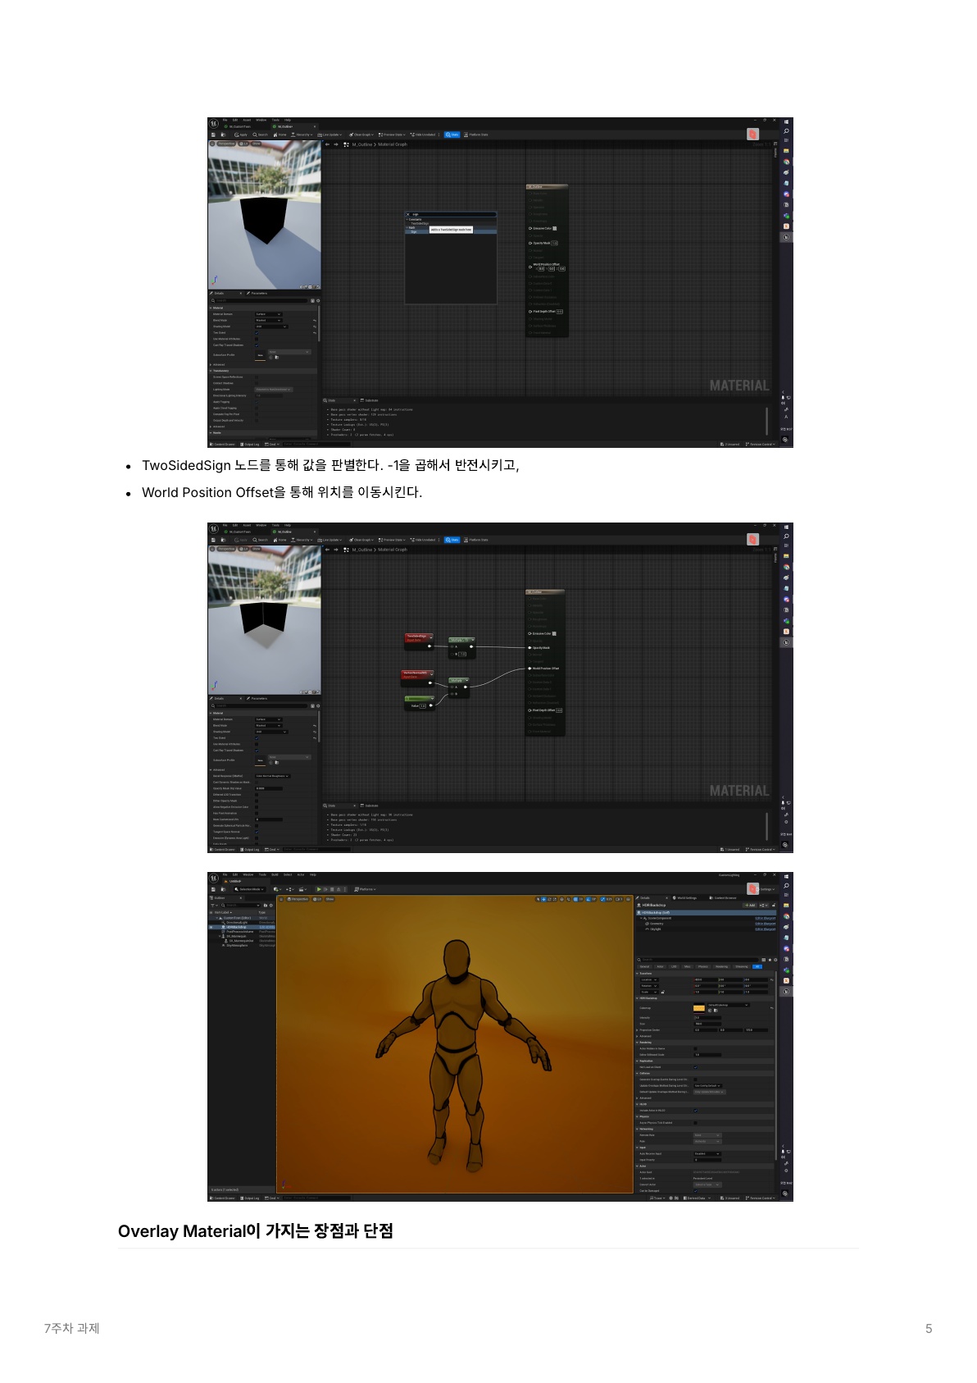
Task: Select the TwoSidedSign node in graph
Action: coord(419,641)
